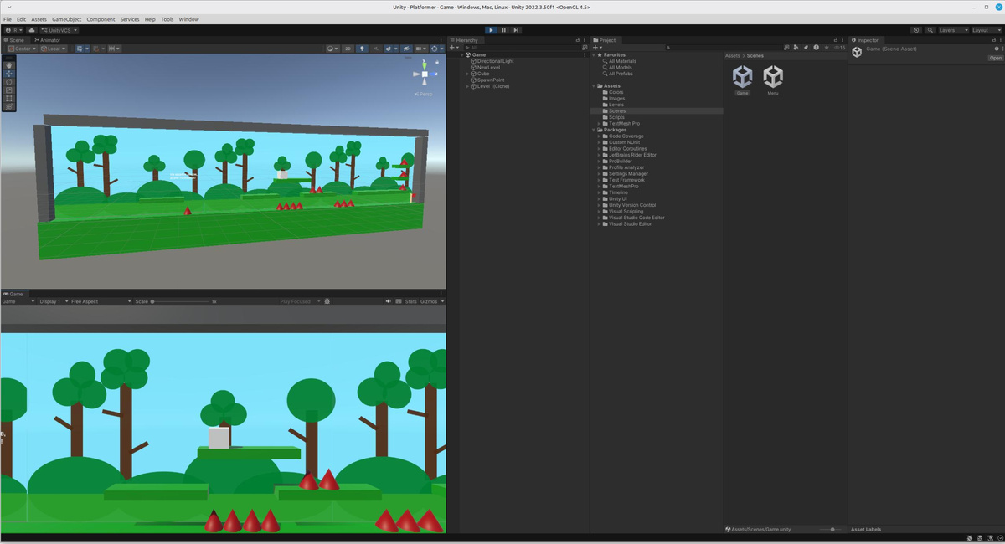Click the undo history icon

(916, 30)
